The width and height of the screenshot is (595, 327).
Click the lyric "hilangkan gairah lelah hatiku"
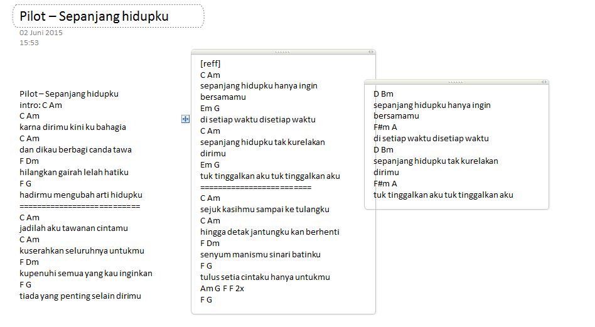74,172
